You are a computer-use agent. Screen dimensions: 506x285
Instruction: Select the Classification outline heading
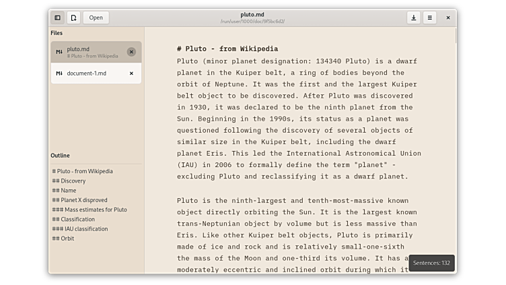(73, 219)
